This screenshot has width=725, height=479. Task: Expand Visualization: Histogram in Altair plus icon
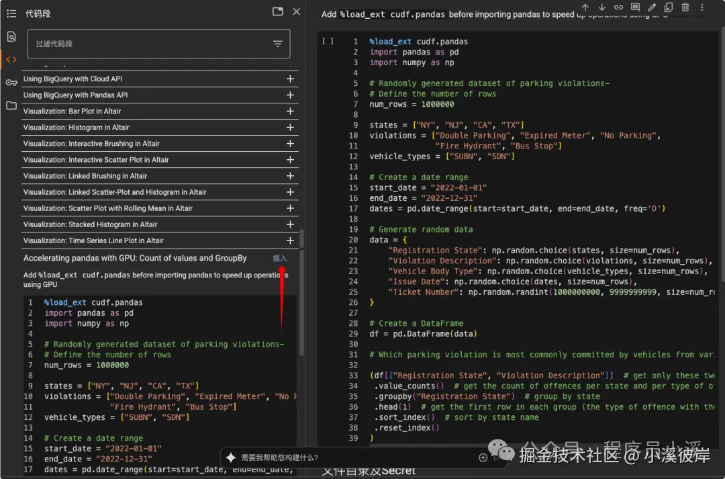(290, 127)
